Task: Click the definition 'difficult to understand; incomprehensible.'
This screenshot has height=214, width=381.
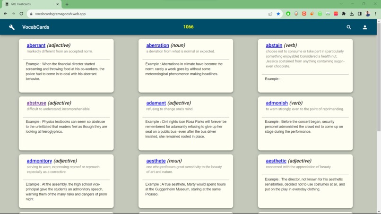Action: tap(59, 109)
